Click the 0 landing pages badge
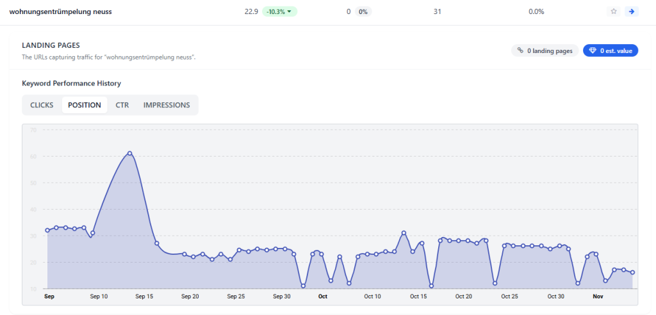The height and width of the screenshot is (315, 656). 545,50
